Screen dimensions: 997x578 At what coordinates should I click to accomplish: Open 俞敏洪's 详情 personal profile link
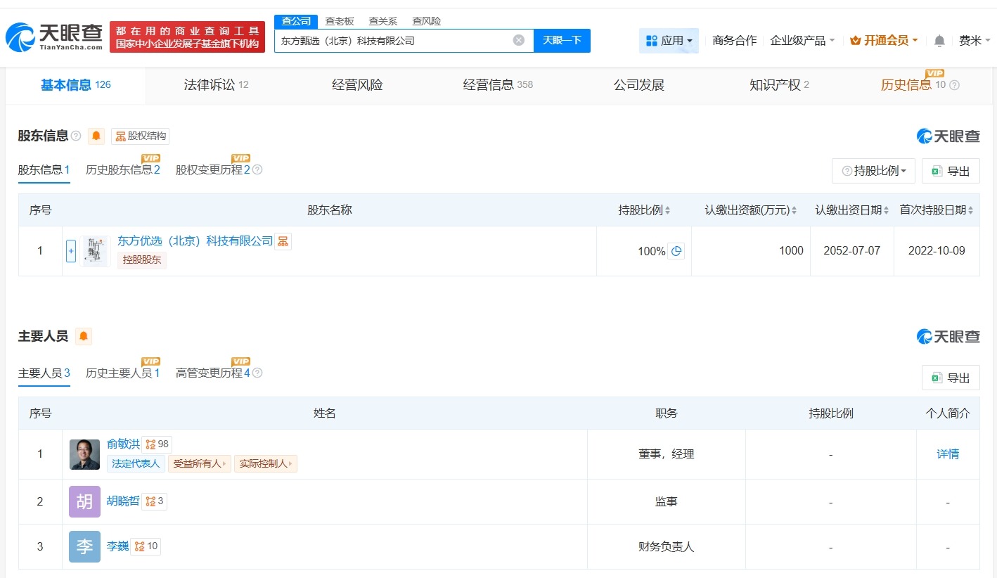(x=948, y=454)
